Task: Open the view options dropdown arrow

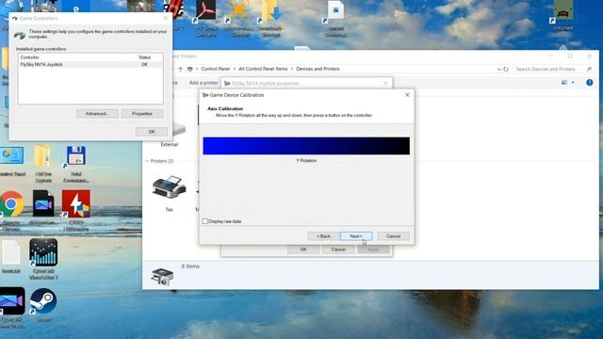Action: [x=573, y=82]
